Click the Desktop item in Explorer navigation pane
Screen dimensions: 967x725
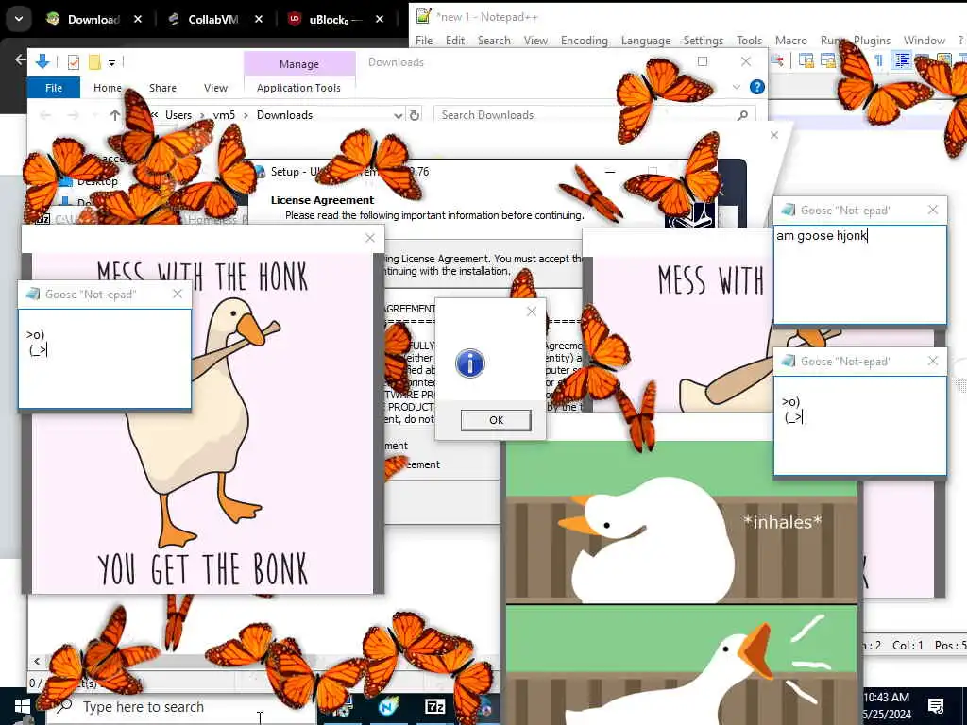click(x=97, y=181)
